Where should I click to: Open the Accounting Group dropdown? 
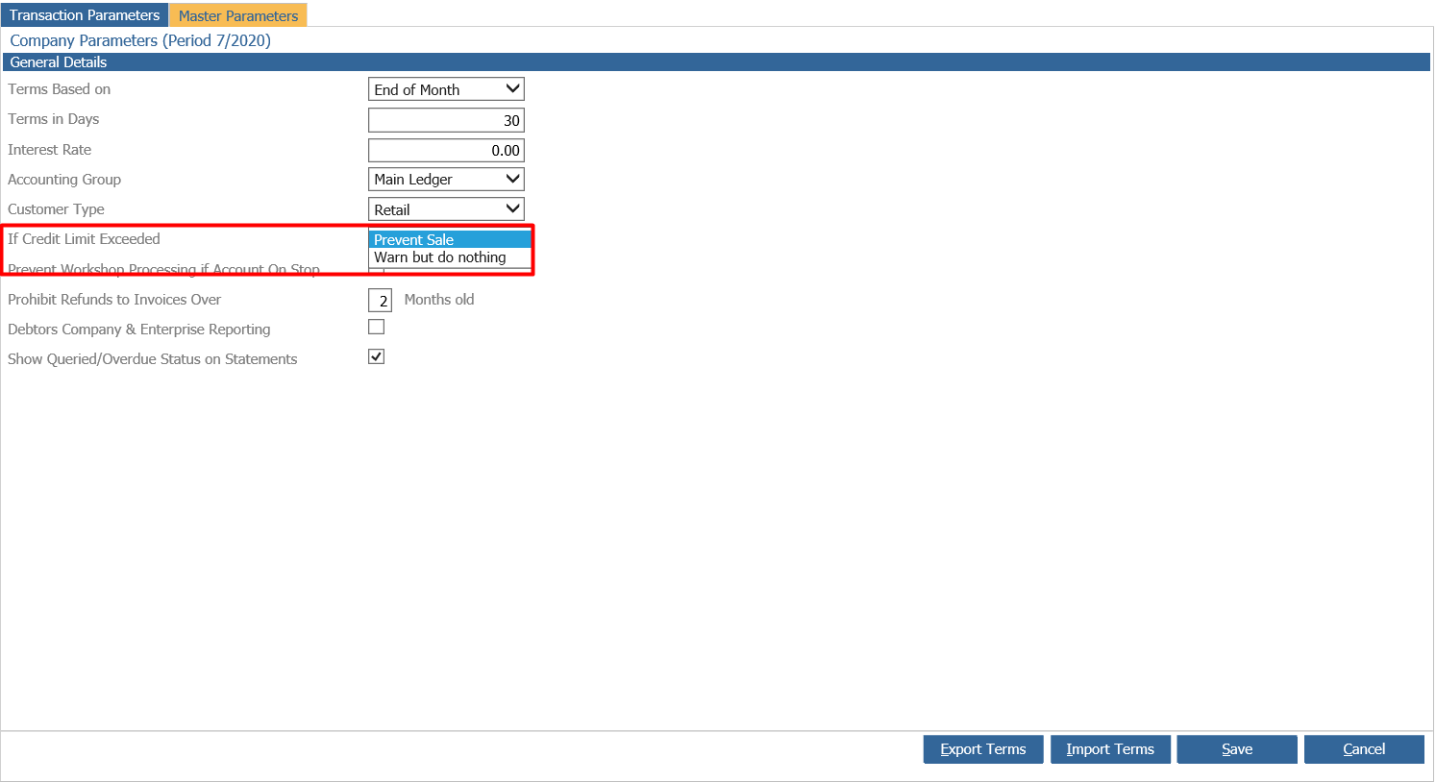coord(445,179)
